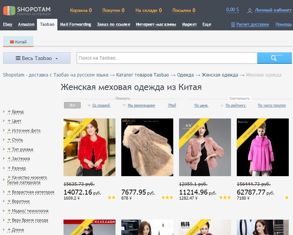Click the China flag icon

(x=12, y=42)
